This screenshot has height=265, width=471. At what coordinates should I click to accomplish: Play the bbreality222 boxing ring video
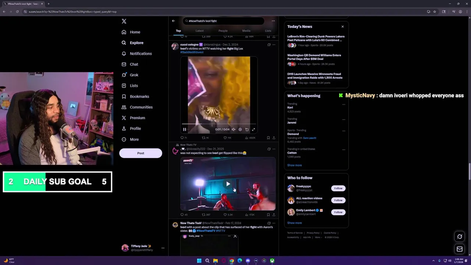point(228,184)
